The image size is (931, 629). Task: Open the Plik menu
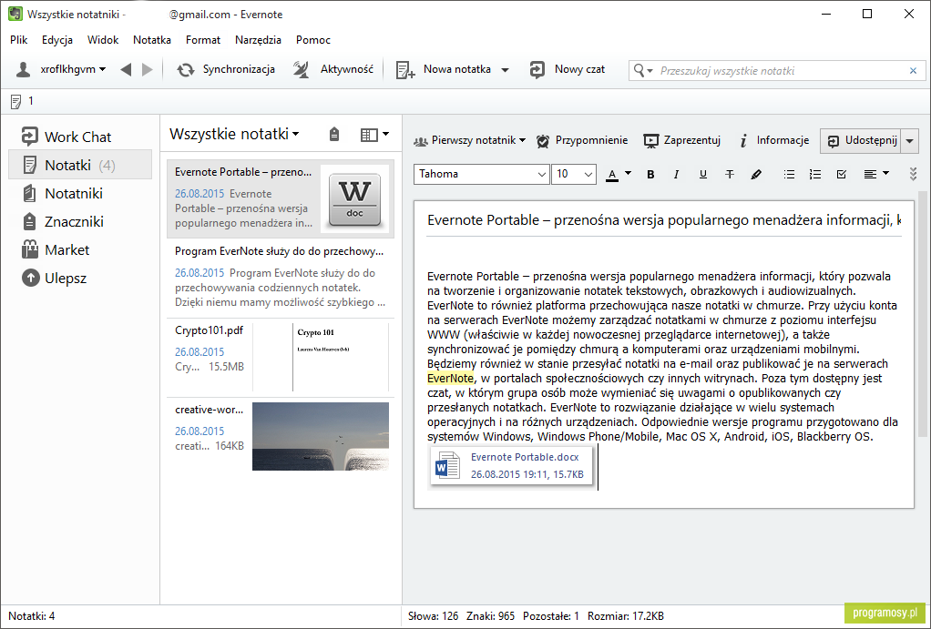point(19,40)
